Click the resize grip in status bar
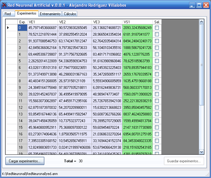This screenshot has width=211, height=178. click(207, 174)
